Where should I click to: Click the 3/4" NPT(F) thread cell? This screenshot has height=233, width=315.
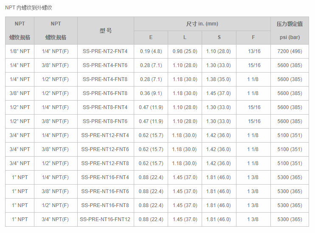[x=55, y=219]
